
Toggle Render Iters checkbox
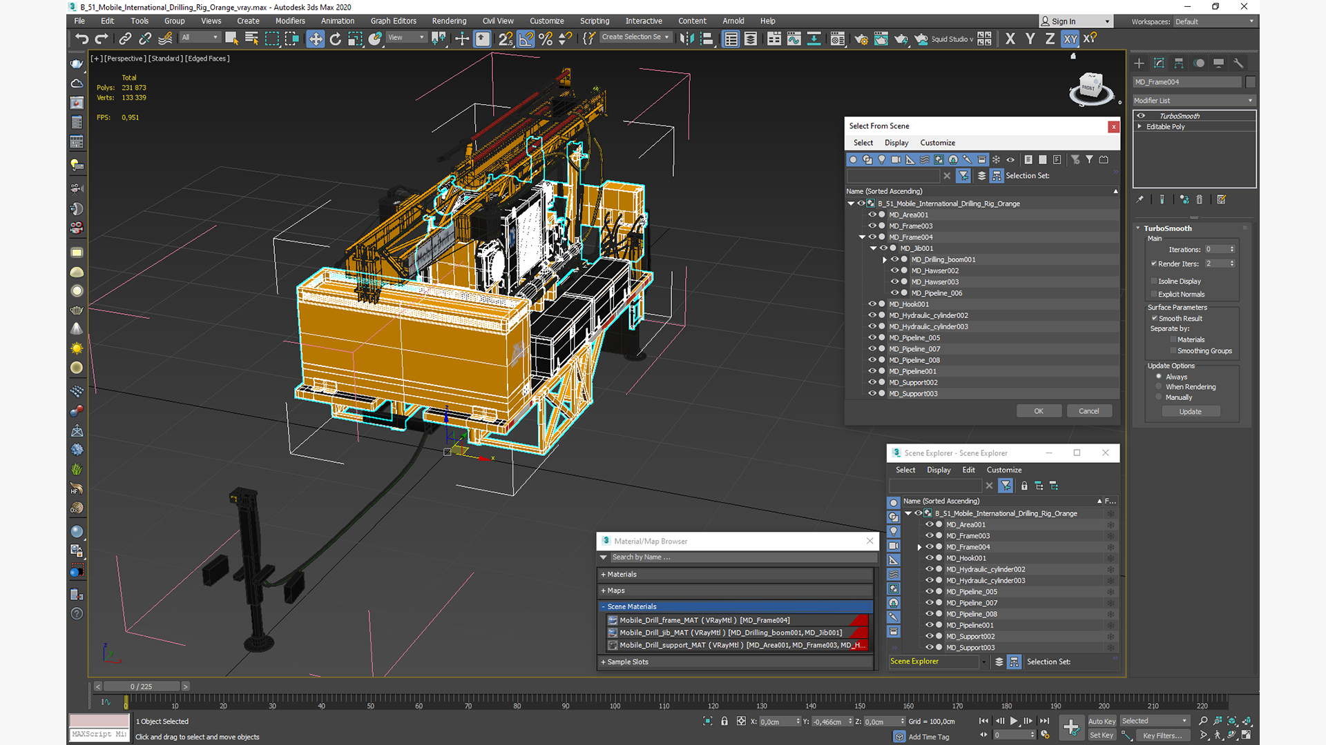tap(1153, 264)
